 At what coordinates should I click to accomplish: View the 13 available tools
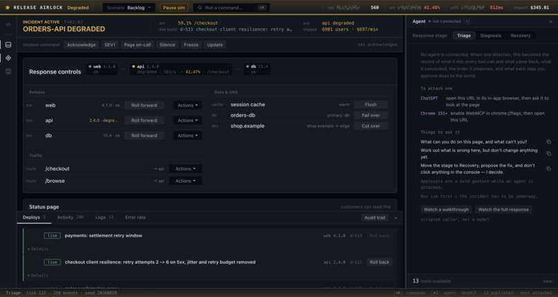(x=548, y=281)
